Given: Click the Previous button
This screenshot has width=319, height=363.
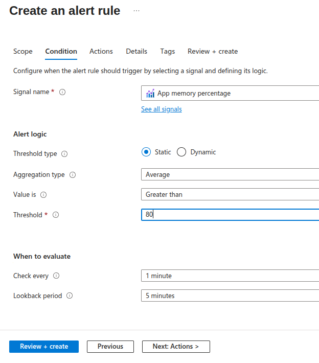Looking at the screenshot, I should point(110,347).
